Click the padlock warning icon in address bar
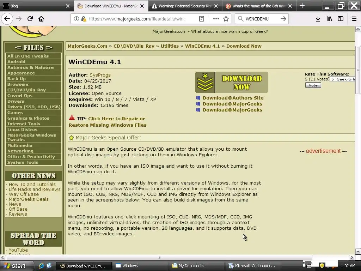The image size is (361, 271). coord(84,19)
